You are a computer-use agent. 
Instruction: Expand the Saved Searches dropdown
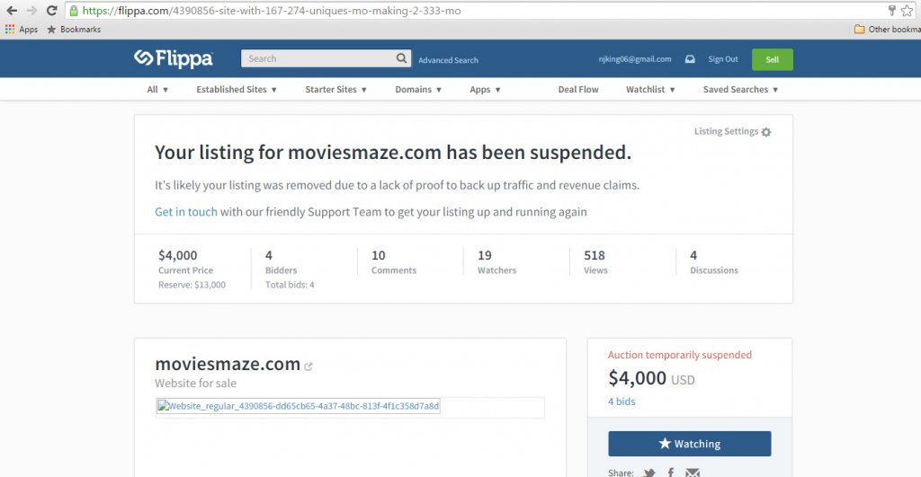pos(741,89)
